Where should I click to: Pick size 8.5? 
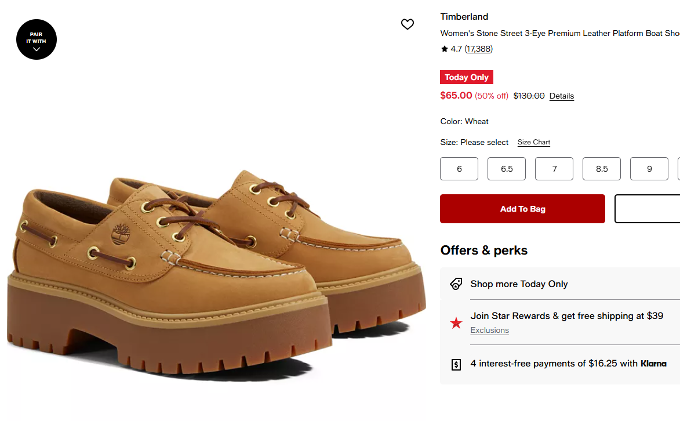[x=602, y=169]
